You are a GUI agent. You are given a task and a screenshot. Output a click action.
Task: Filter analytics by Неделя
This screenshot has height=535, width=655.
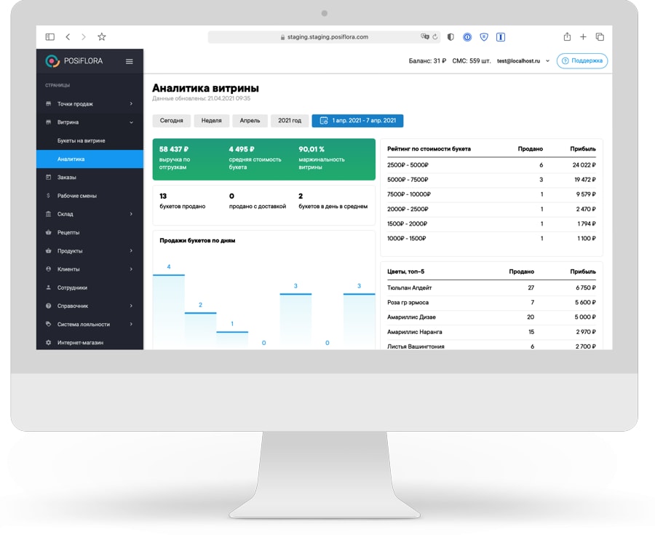(211, 121)
